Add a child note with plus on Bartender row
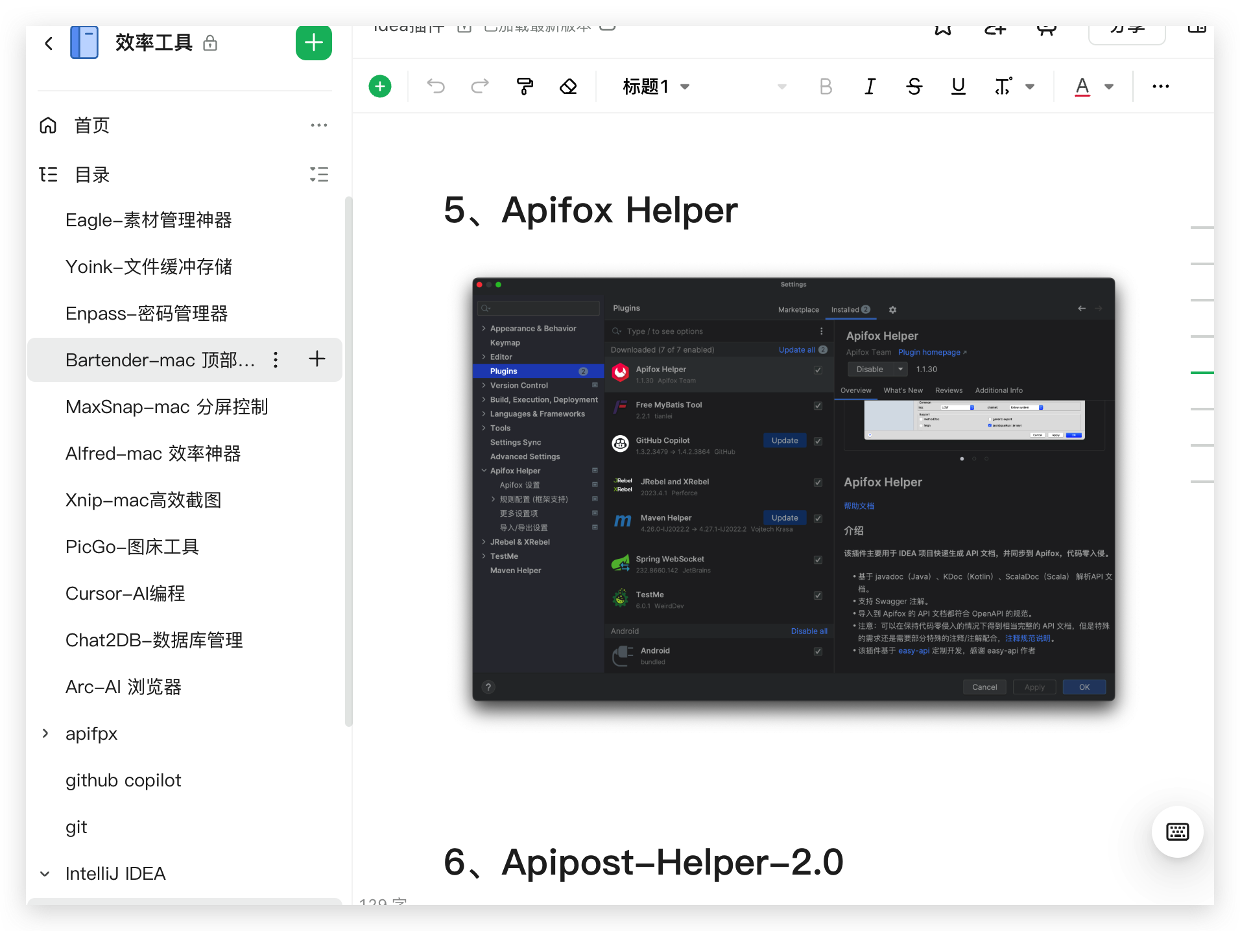Viewport: 1240px width, 931px height. pos(317,359)
